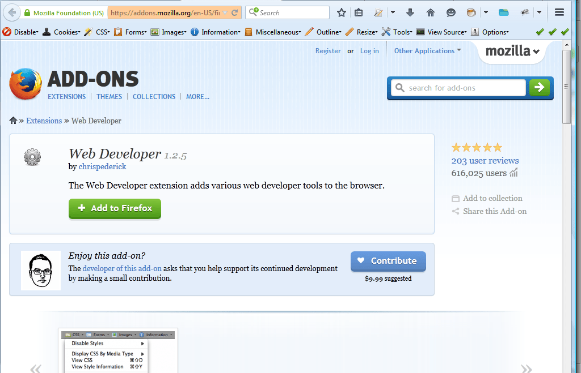Open dropdown arrow beside the coffee cup icon
The image size is (581, 373).
[x=486, y=12]
